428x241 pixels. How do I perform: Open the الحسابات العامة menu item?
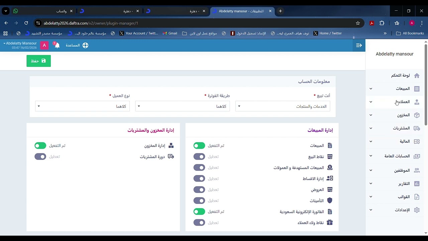coord(395,156)
